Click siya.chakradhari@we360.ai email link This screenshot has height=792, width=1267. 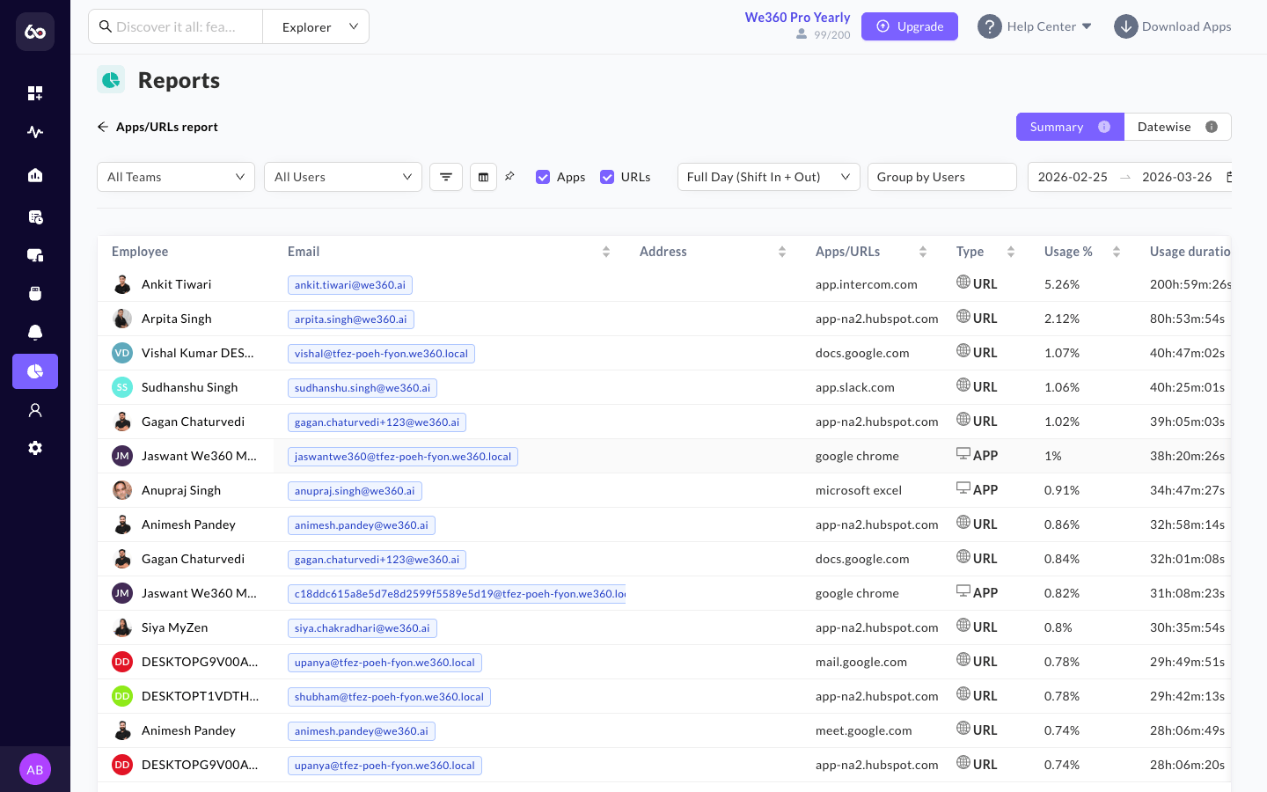pos(363,628)
